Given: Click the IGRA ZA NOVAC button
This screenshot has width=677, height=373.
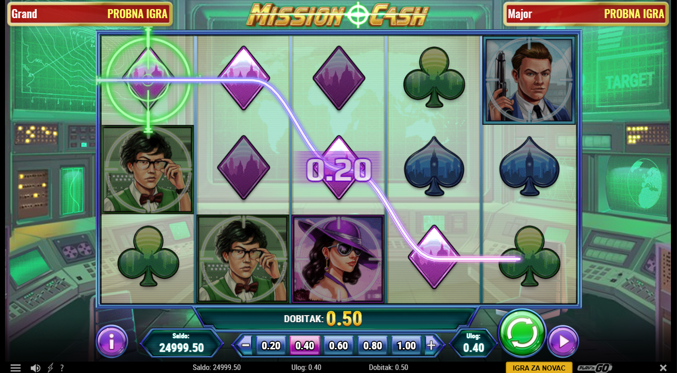Looking at the screenshot, I should (539, 368).
